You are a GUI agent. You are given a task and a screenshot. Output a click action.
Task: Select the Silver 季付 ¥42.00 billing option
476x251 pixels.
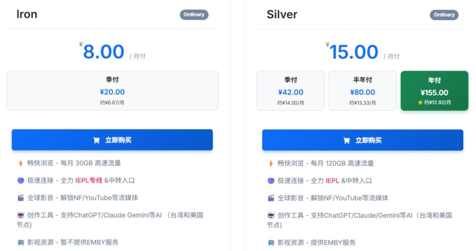(290, 91)
